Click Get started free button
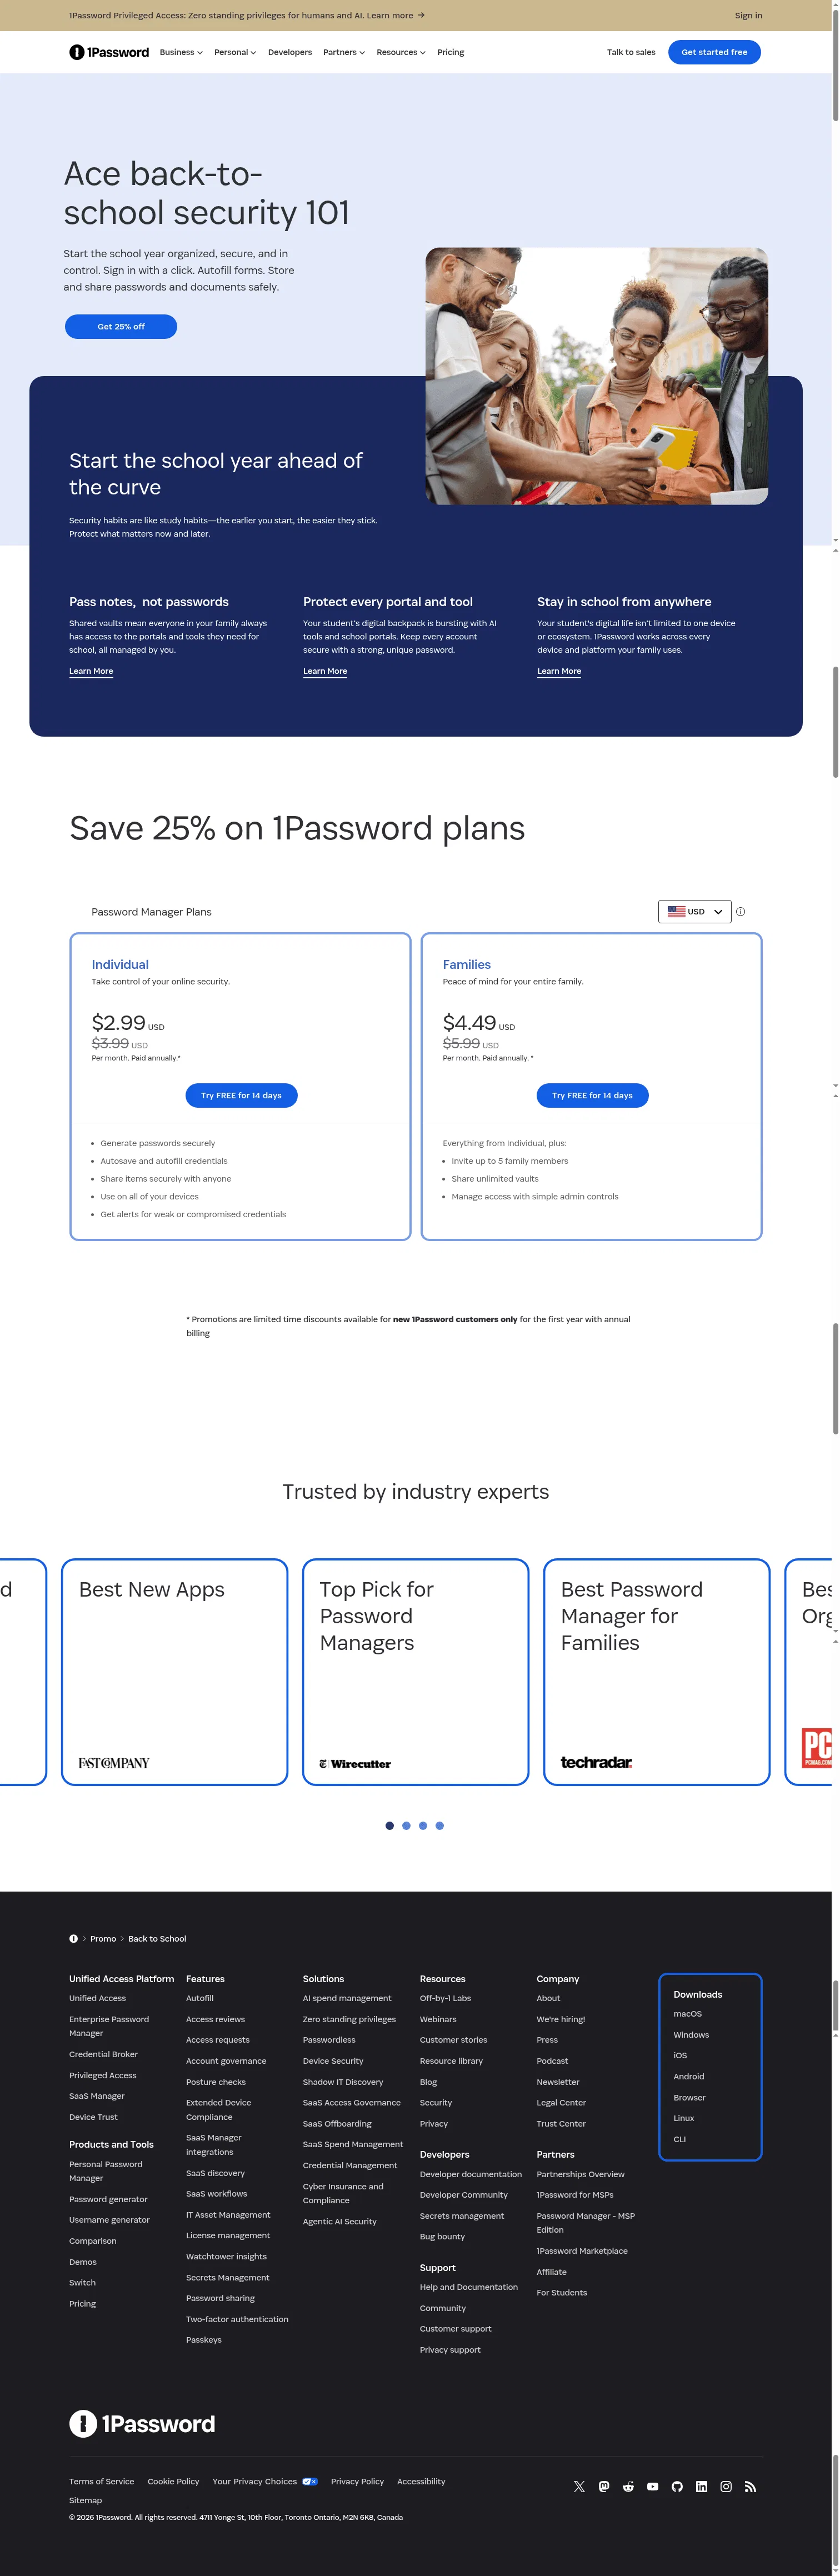Screen dimensions: 840x2576 point(714,52)
